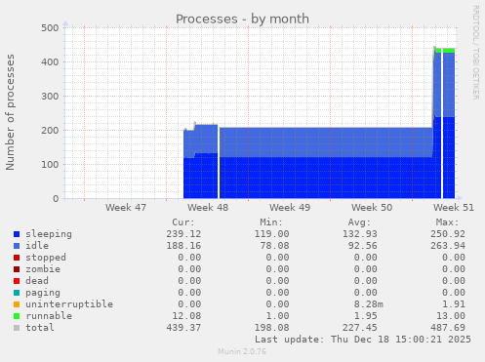Click sleeping average value 132.93
Image resolution: width=485 pixels, height=362 pixels.
359,234
